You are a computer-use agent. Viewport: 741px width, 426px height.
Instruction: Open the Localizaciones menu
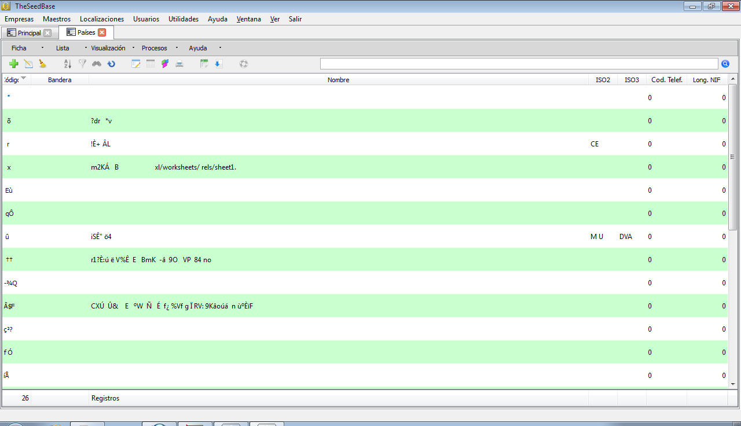click(102, 19)
